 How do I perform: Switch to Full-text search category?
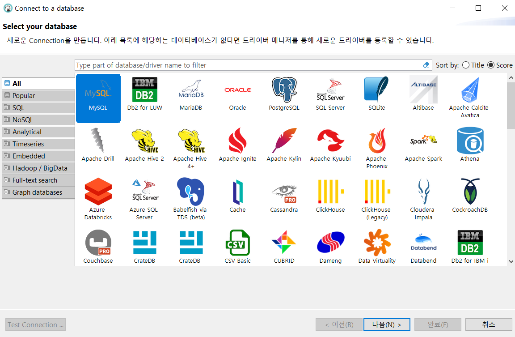[38, 180]
